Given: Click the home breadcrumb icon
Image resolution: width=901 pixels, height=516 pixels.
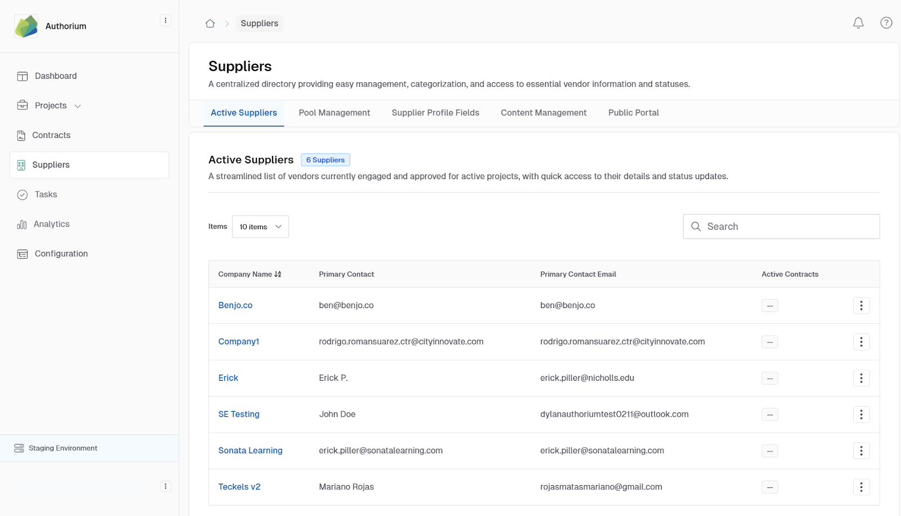Looking at the screenshot, I should (210, 24).
